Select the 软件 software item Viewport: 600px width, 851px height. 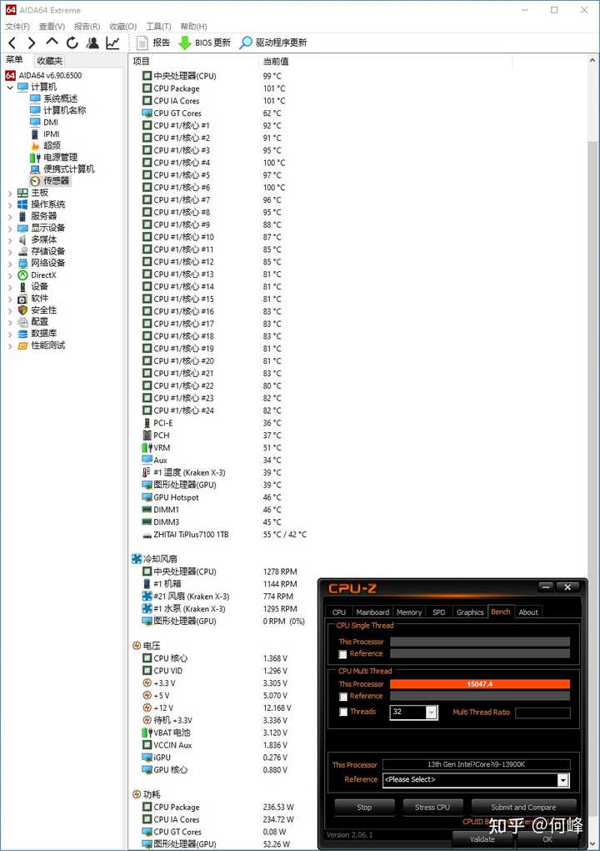click(x=33, y=298)
